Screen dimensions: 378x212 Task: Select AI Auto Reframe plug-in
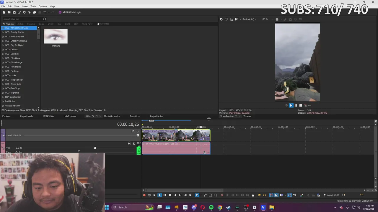pos(12,106)
